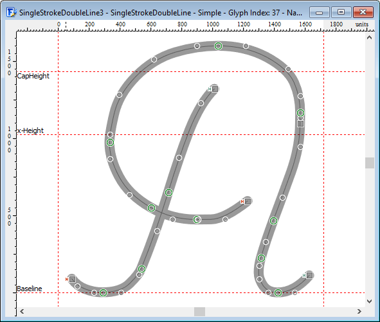Click the horizontal scrollbar thumb
Image resolution: width=380 pixels, height=322 pixels.
pyautogui.click(x=199, y=312)
